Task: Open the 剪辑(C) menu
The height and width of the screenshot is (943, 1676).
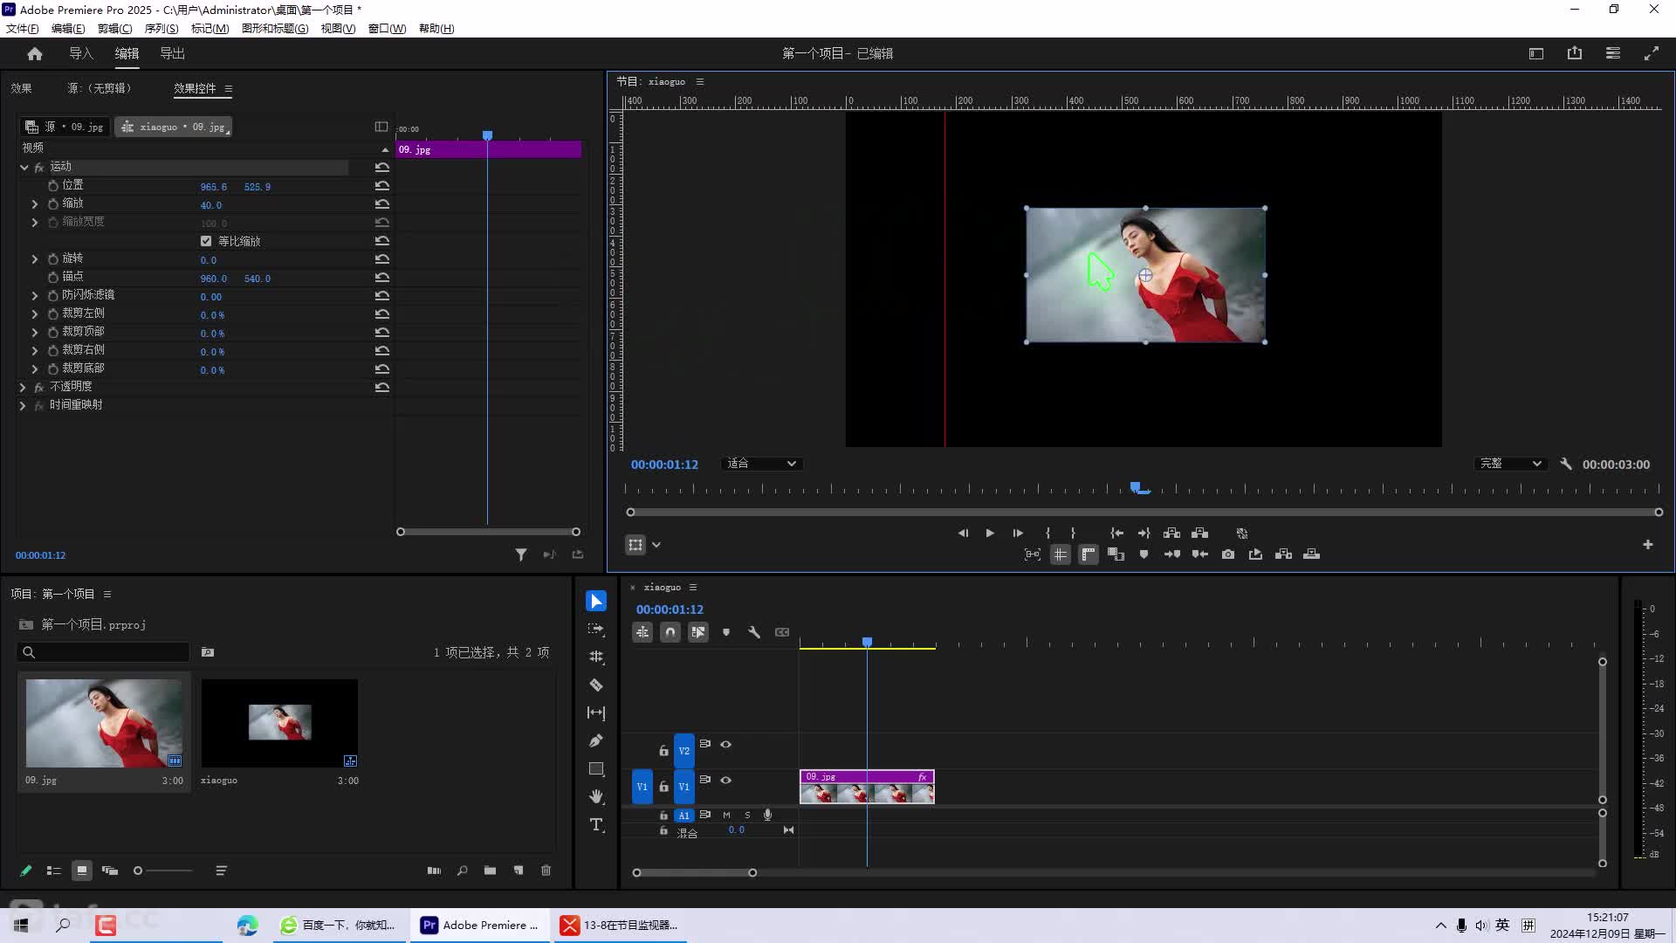Action: click(114, 29)
